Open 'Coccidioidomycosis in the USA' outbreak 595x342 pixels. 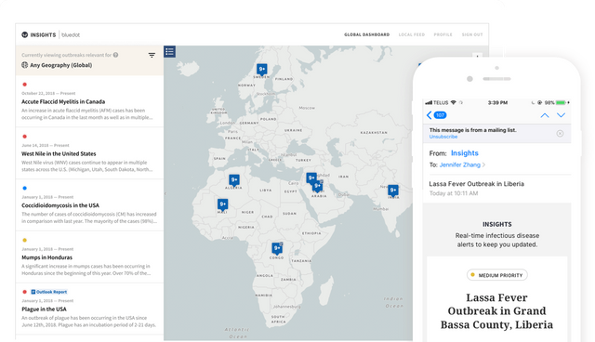tap(60, 205)
